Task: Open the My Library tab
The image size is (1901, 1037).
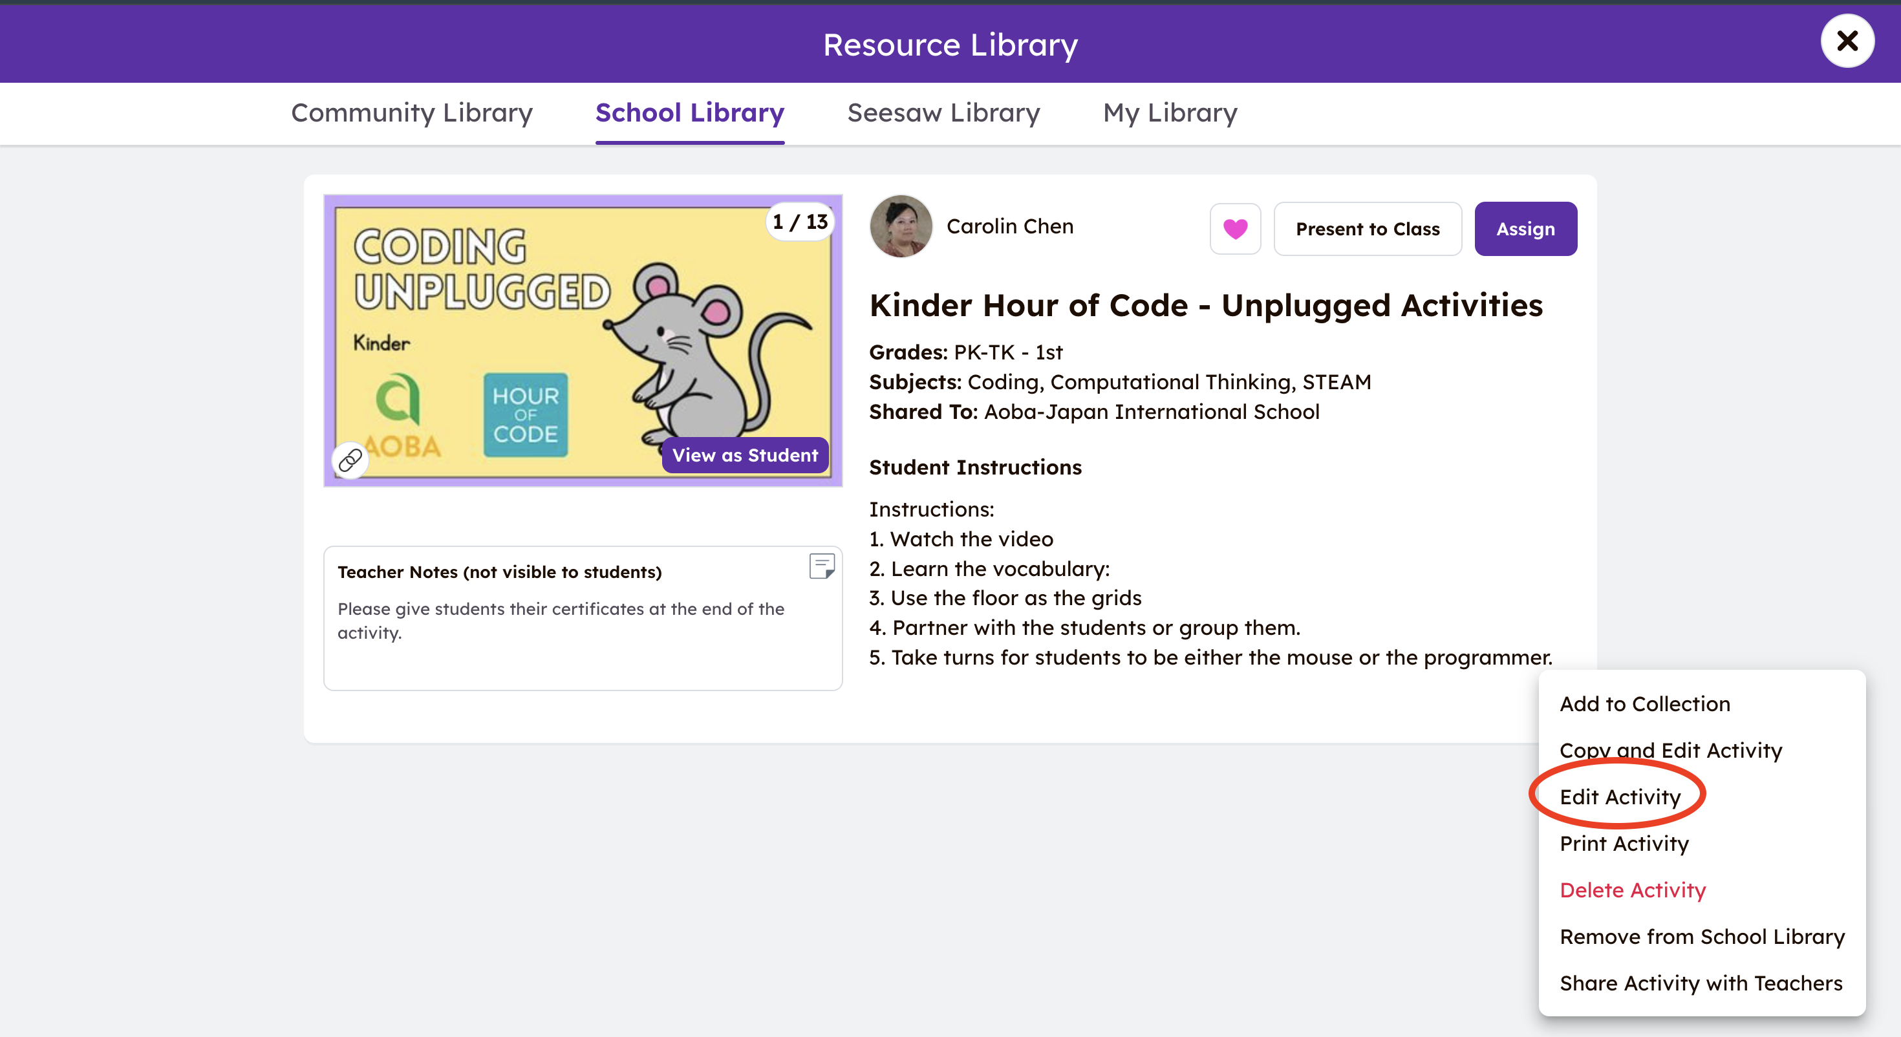Action: click(1170, 113)
